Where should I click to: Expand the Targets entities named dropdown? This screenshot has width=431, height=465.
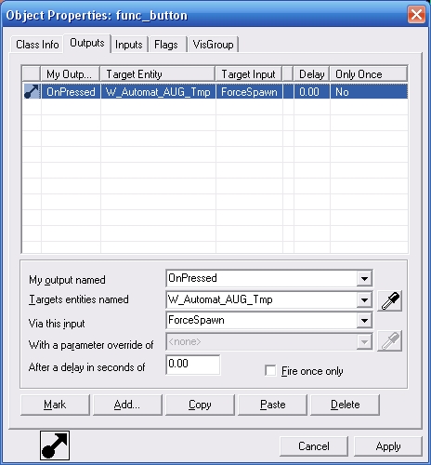(364, 299)
